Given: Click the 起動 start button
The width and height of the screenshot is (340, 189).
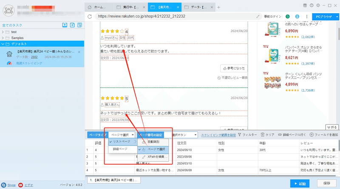Looking at the screenshot, I should [300, 183].
